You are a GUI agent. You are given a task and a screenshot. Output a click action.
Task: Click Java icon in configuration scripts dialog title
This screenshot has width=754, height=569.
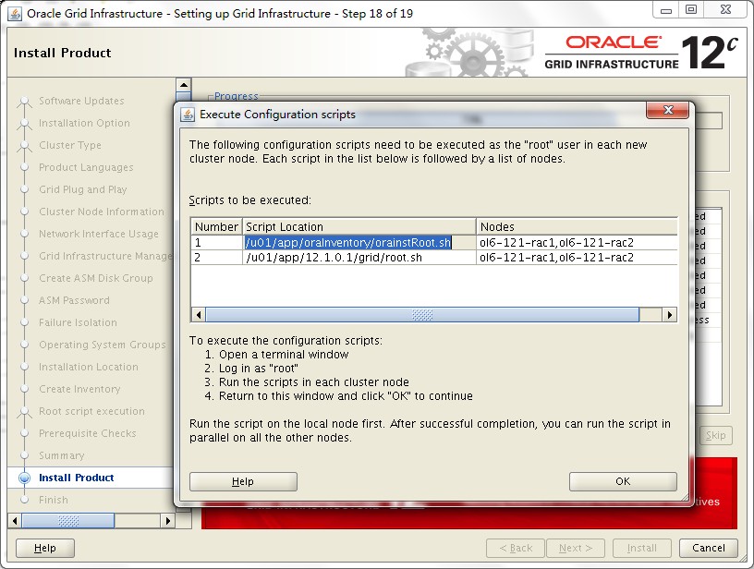click(187, 115)
